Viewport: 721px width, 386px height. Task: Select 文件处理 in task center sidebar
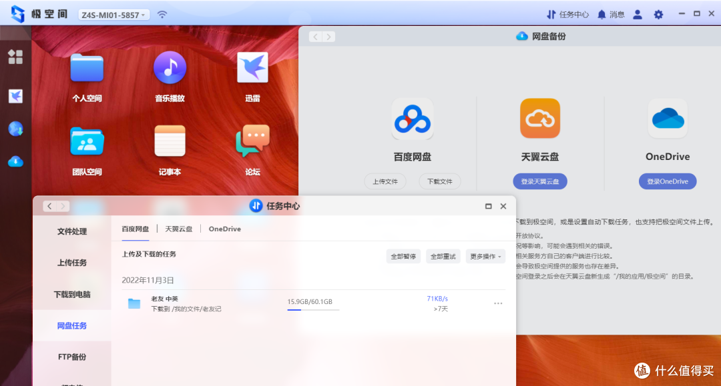click(72, 231)
